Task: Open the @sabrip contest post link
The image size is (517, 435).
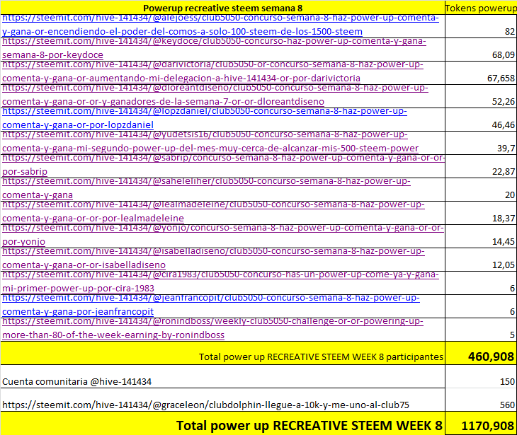Action: (223, 165)
